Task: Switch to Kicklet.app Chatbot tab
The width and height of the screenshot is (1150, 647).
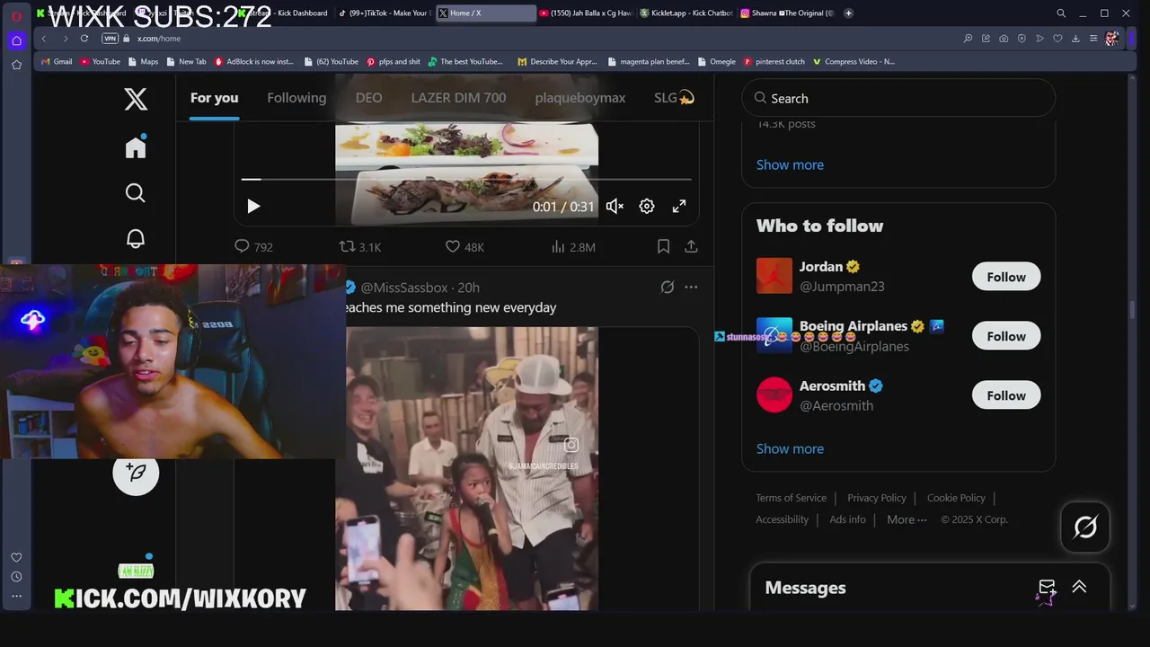Action: [686, 13]
